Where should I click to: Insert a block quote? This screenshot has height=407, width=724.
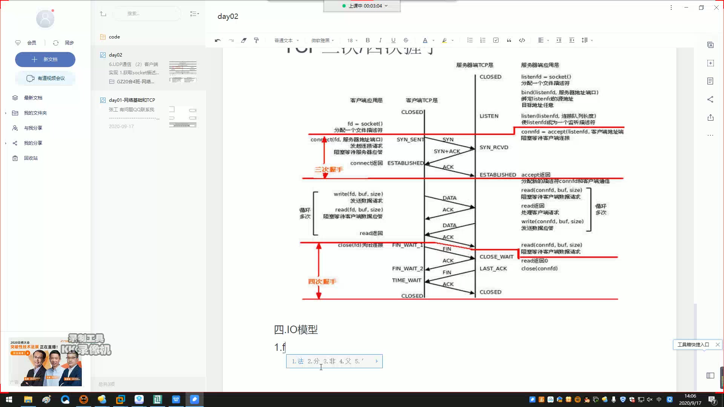click(x=509, y=40)
